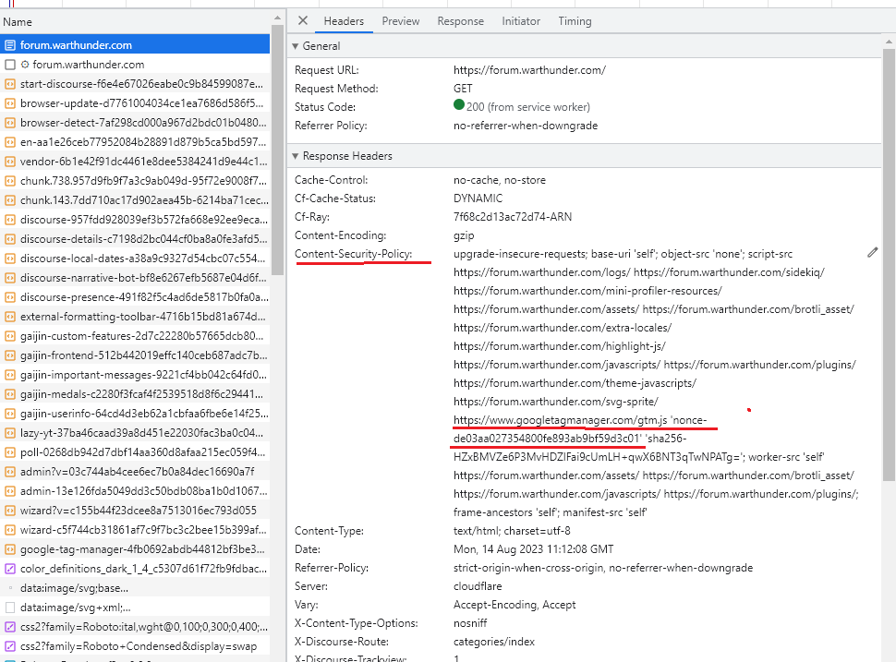Collapse the General section
This screenshot has width=896, height=662.
296,46
